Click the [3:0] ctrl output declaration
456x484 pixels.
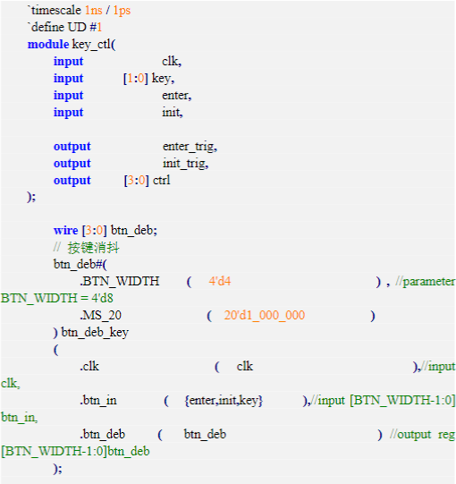tap(148, 180)
